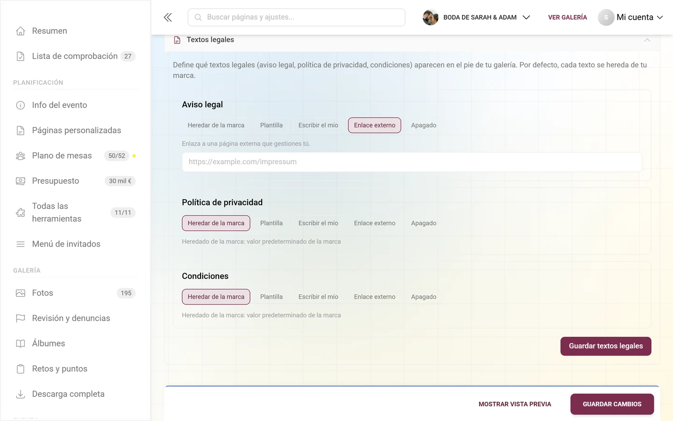Viewport: 673px width, 421px height.
Task: Click Guardar textos legales button
Action: 606,346
